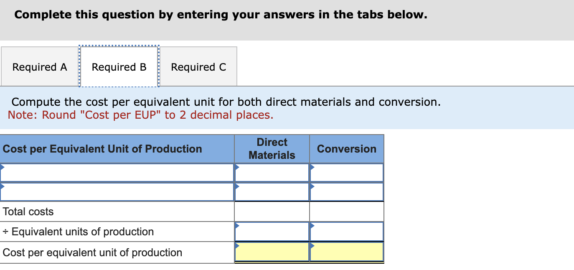Open the Required A tab
This screenshot has height=270, width=574.
[40, 67]
